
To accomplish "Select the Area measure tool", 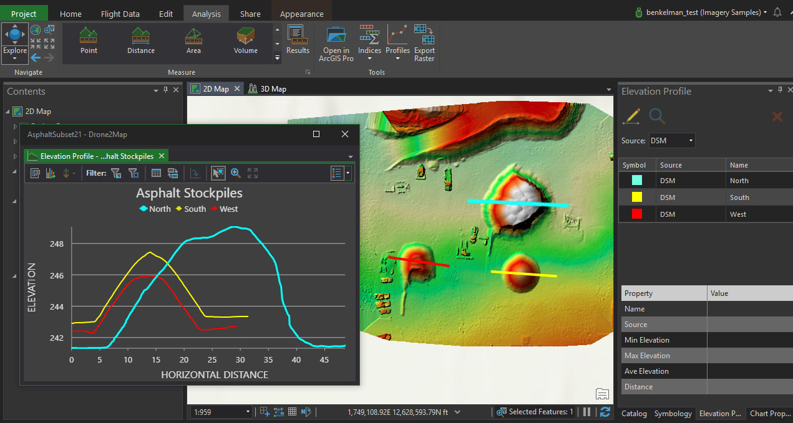I will pyautogui.click(x=193, y=41).
